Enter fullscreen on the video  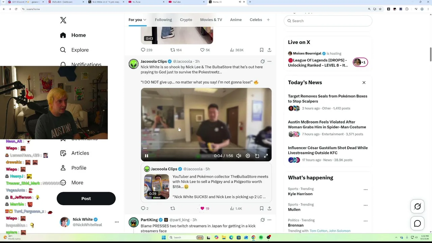click(x=266, y=156)
